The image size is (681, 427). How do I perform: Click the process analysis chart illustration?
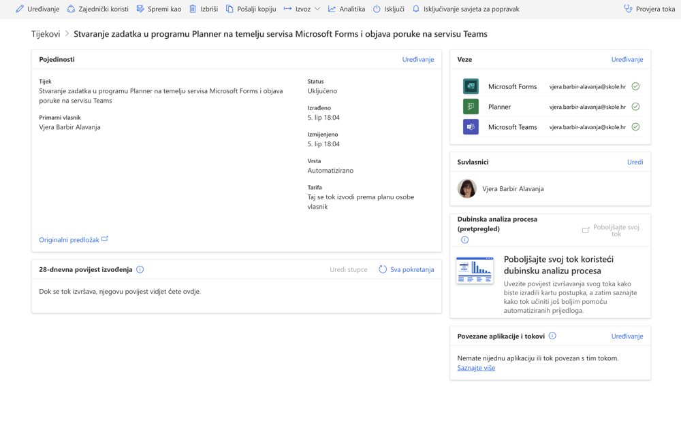[x=475, y=270]
